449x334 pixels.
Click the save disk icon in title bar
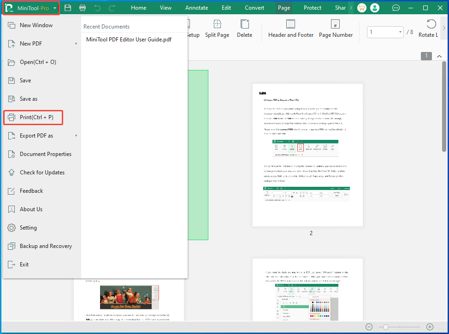(x=68, y=8)
